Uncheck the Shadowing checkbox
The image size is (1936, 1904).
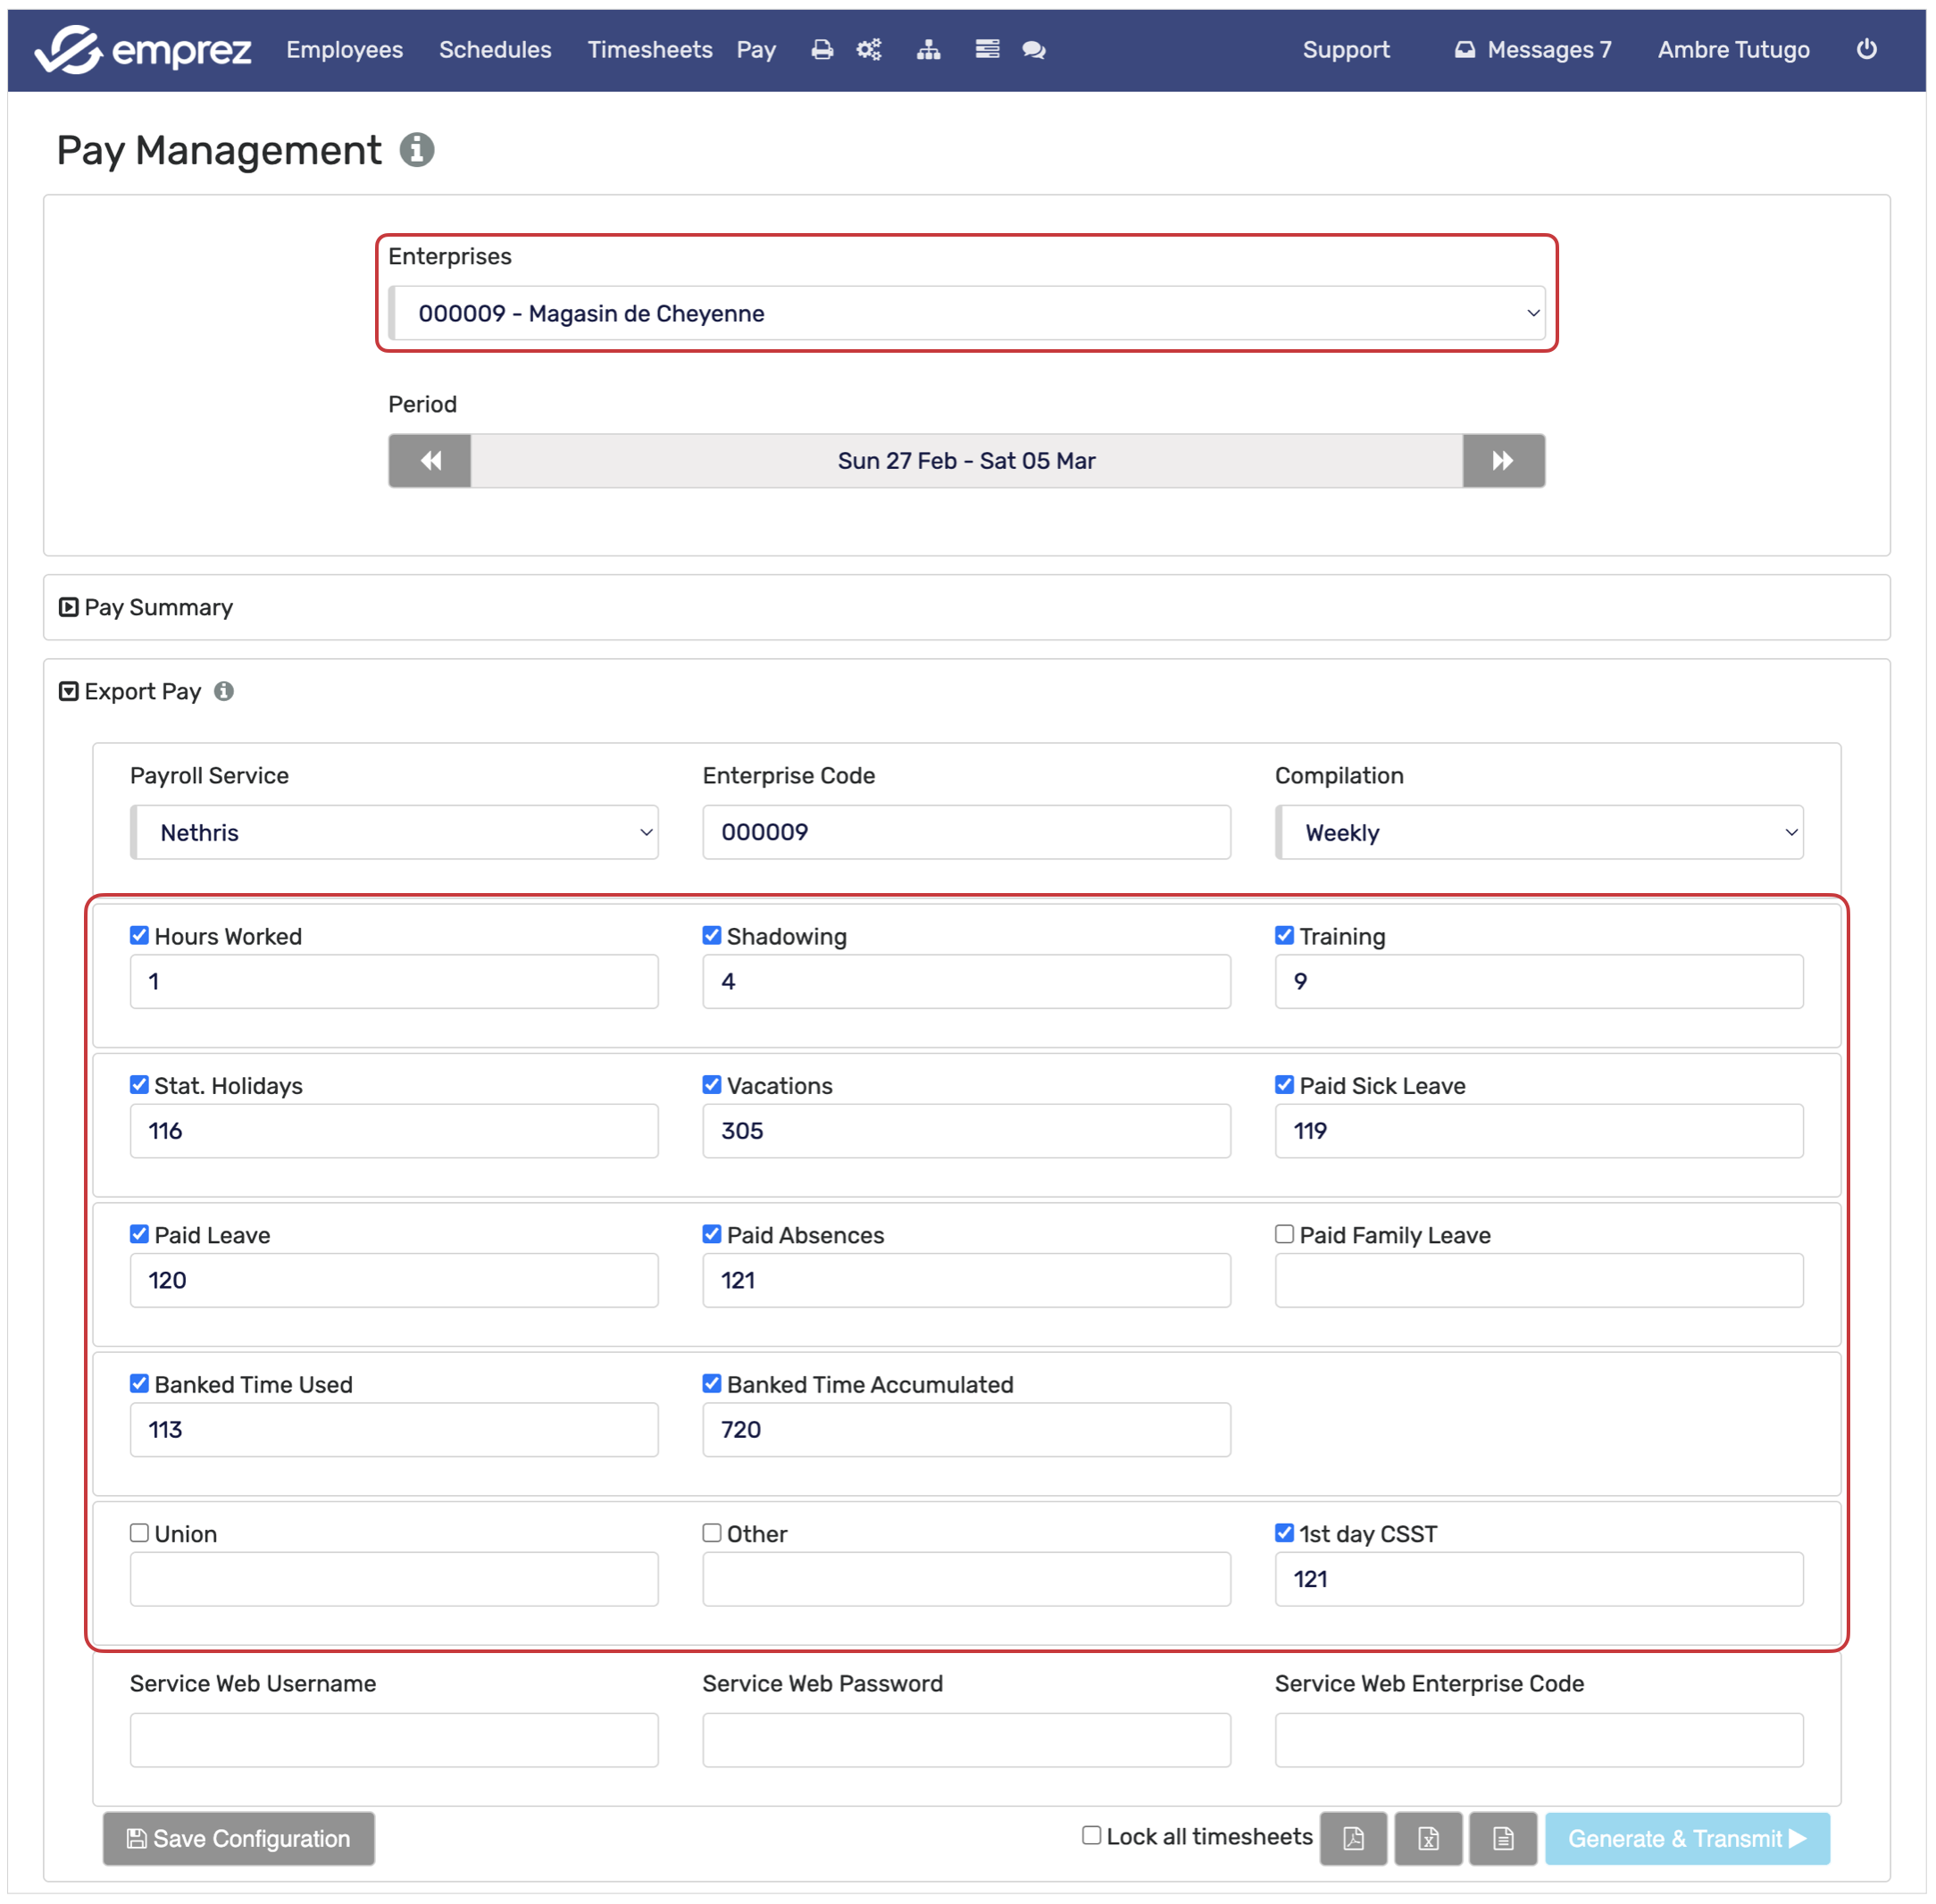point(711,935)
